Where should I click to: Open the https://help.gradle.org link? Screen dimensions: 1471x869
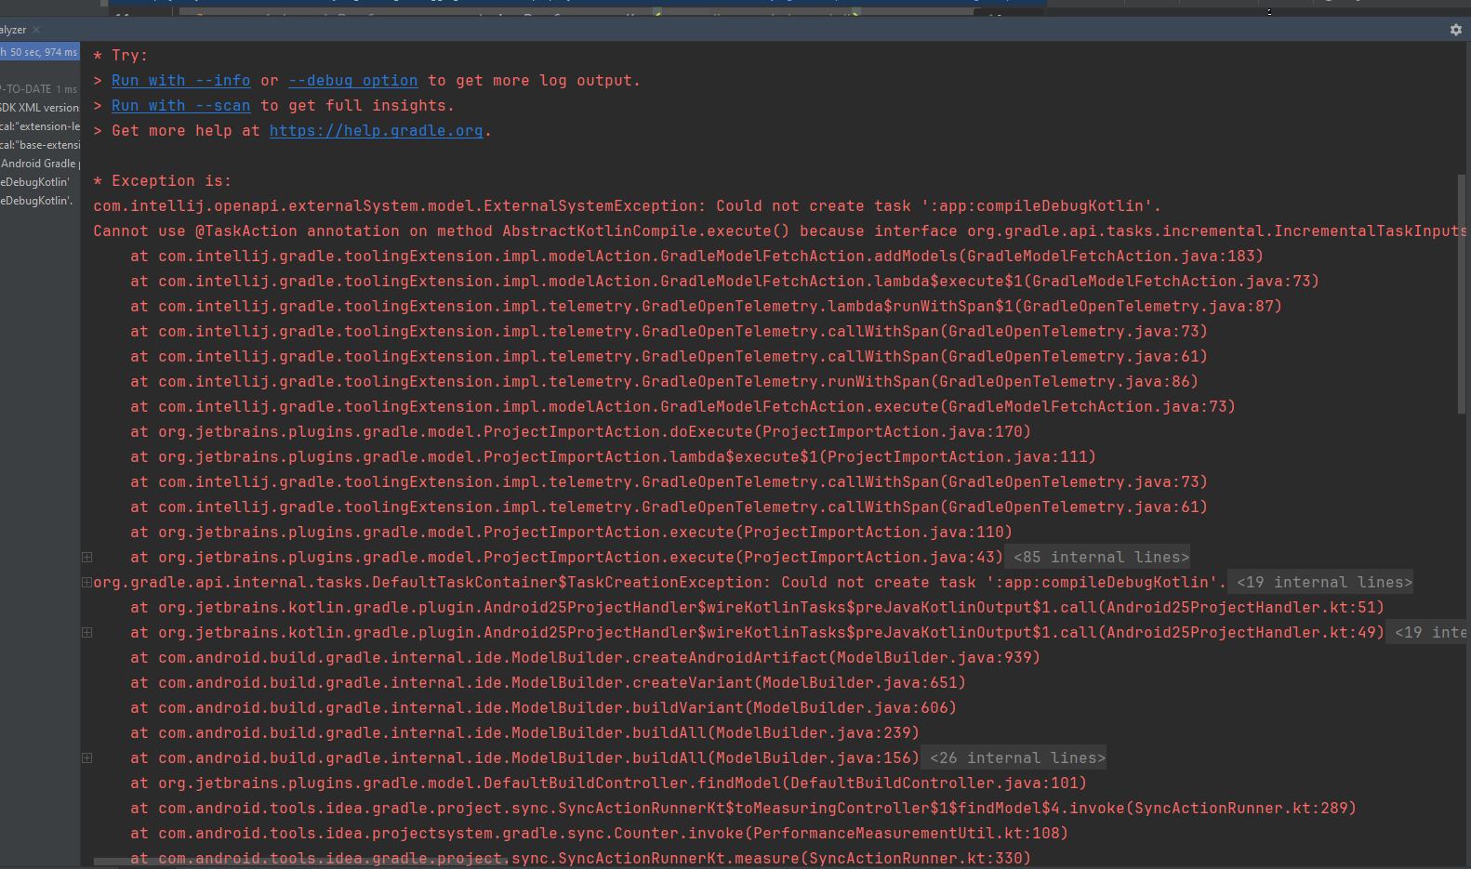point(377,131)
